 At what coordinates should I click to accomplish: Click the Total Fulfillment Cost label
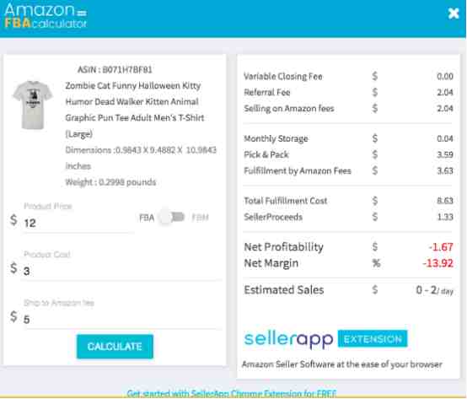[x=285, y=201]
